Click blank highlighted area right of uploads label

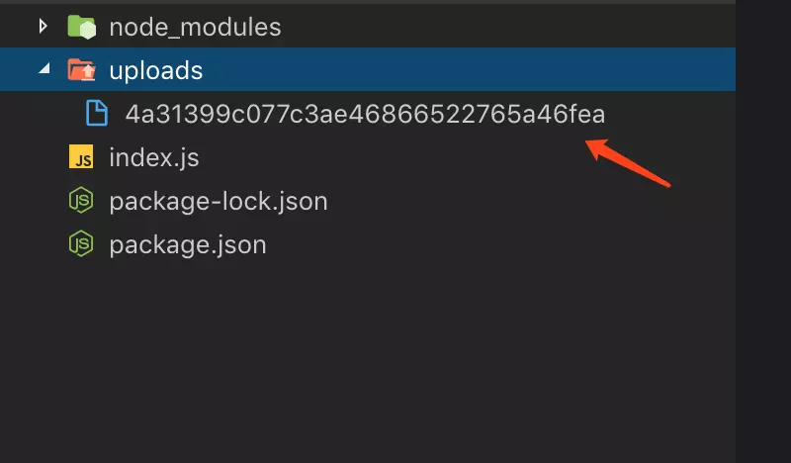point(469,69)
